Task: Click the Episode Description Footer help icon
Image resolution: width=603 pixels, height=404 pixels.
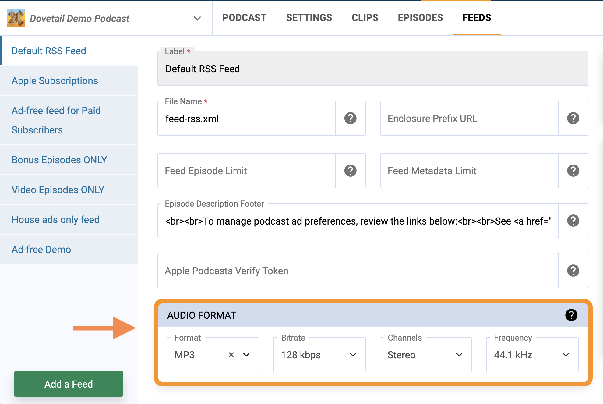Action: point(573,221)
